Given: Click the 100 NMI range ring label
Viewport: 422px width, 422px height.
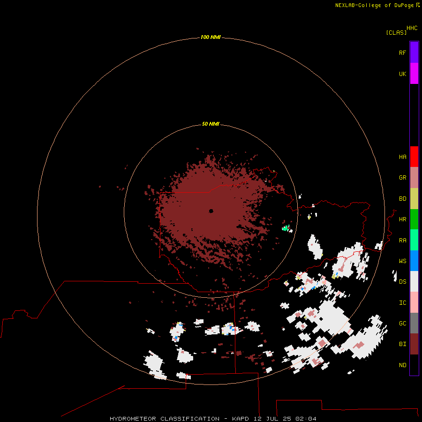Looking at the screenshot, I should click(211, 37).
